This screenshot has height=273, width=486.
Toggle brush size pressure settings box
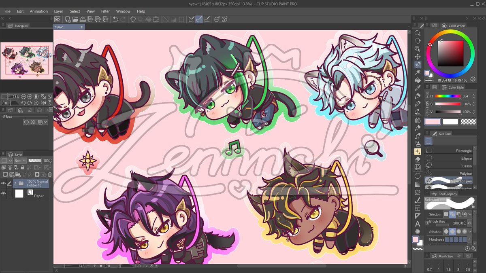[469, 223]
